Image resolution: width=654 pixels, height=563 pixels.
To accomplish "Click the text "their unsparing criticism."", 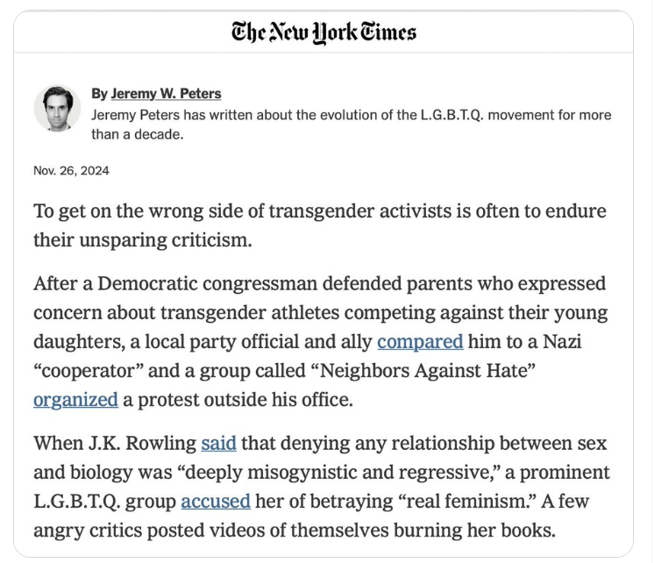I will [x=143, y=240].
